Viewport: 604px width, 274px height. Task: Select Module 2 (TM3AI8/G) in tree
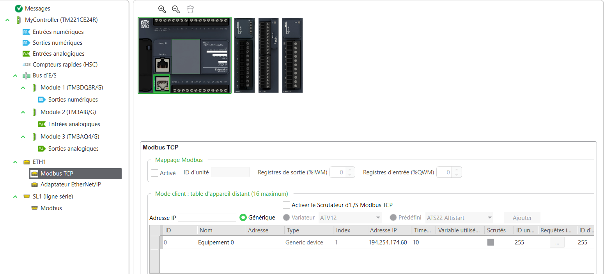68,112
